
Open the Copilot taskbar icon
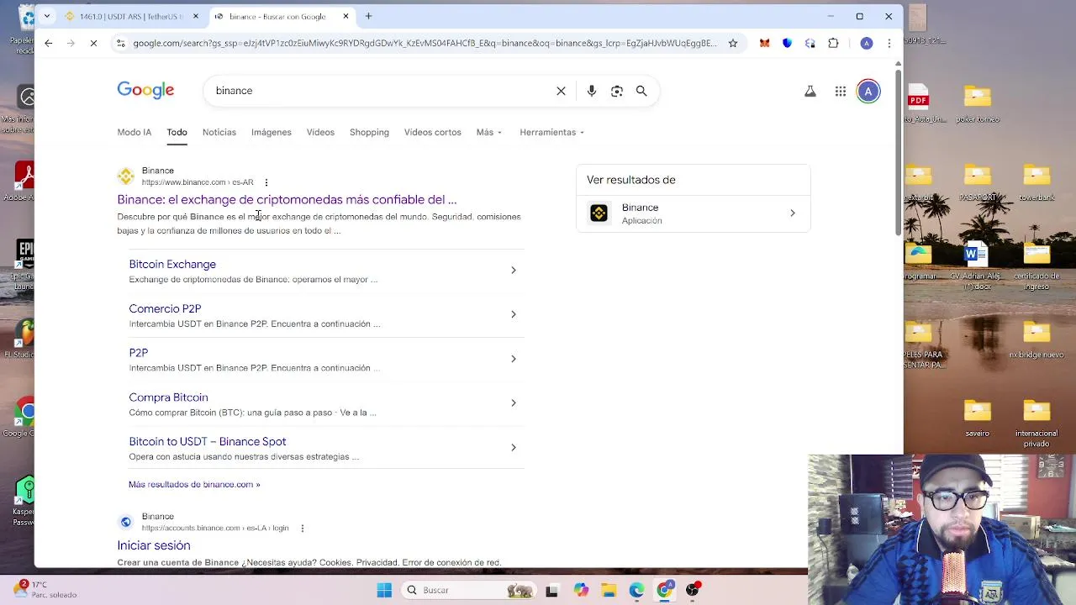click(x=581, y=590)
